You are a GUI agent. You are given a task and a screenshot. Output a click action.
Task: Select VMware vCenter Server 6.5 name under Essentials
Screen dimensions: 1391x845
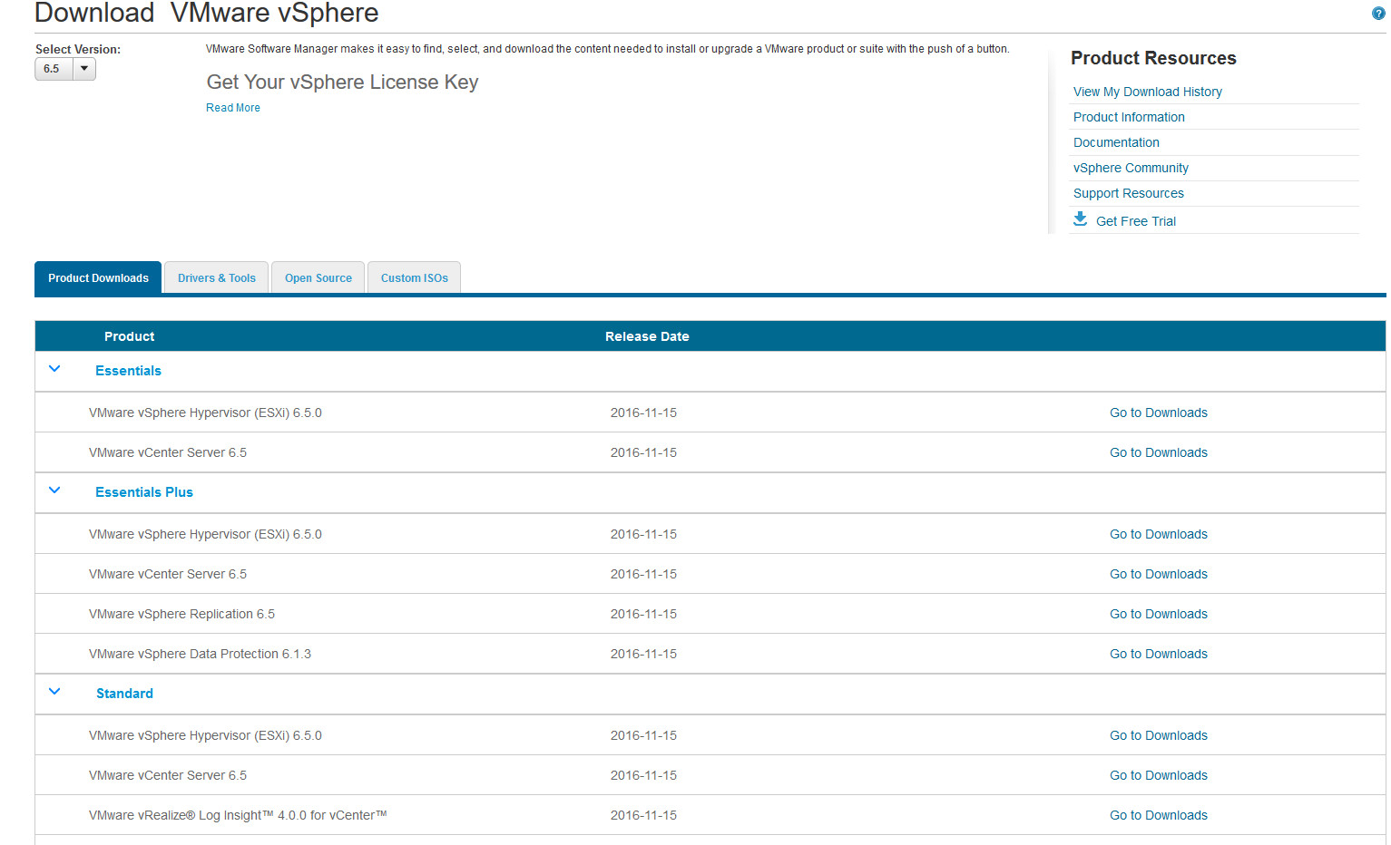[x=168, y=452]
